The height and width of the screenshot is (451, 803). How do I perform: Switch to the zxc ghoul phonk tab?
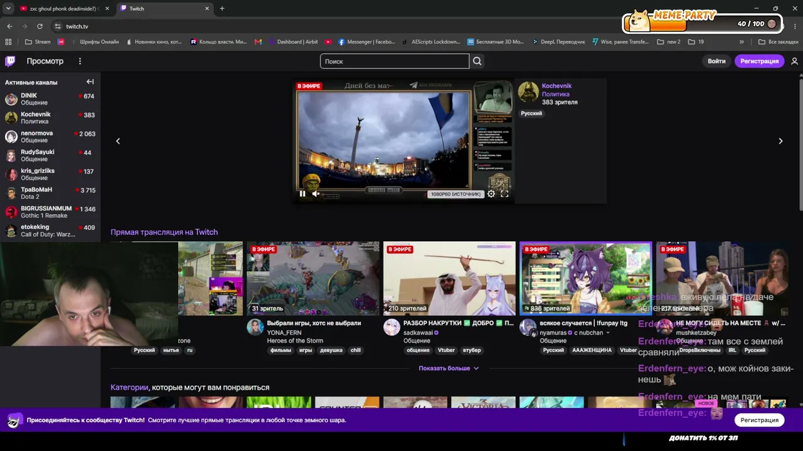coord(65,9)
